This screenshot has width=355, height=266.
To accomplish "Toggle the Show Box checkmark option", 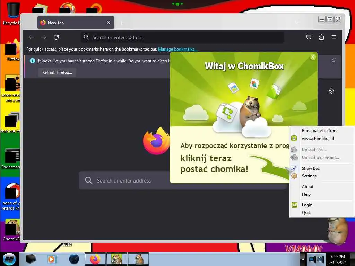I will (311, 168).
